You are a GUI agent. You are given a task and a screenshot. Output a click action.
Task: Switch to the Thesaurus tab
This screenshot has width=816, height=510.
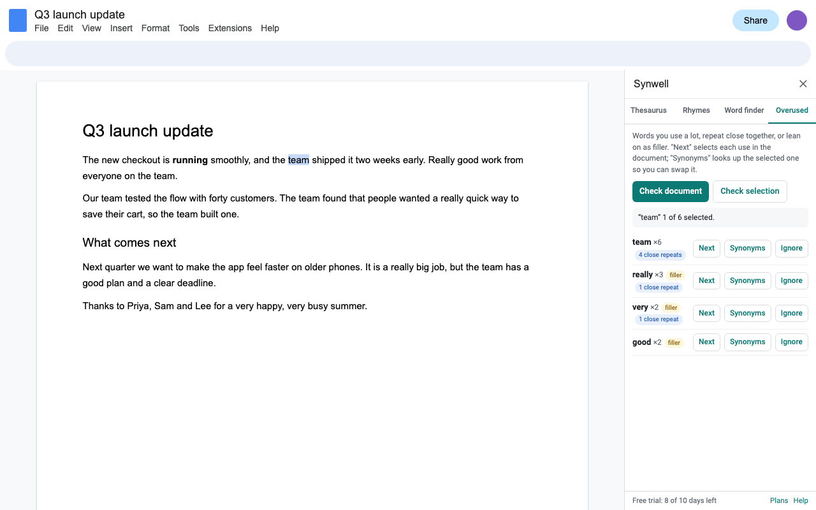[x=648, y=110]
